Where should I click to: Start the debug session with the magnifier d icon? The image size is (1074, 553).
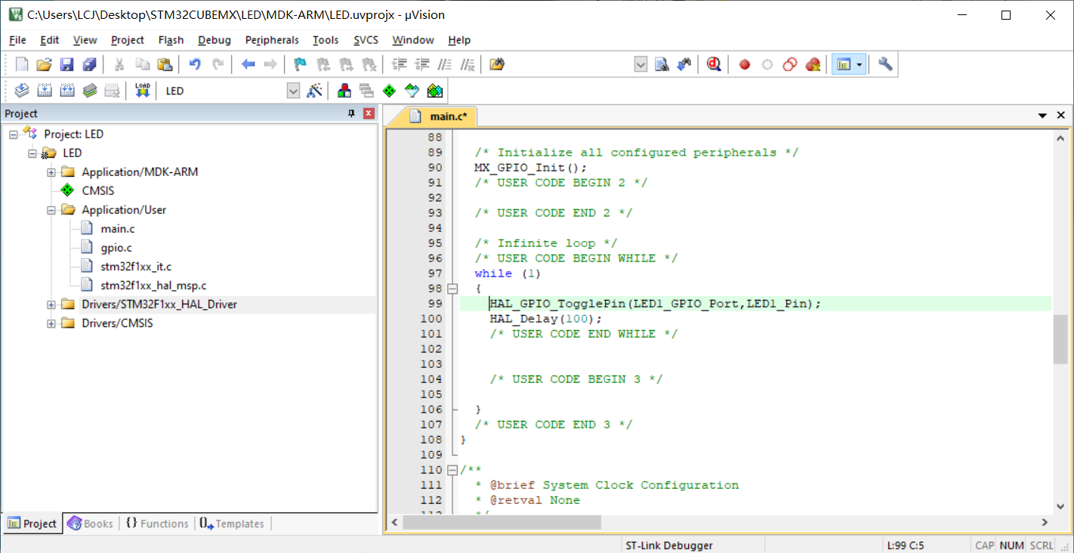pyautogui.click(x=714, y=64)
